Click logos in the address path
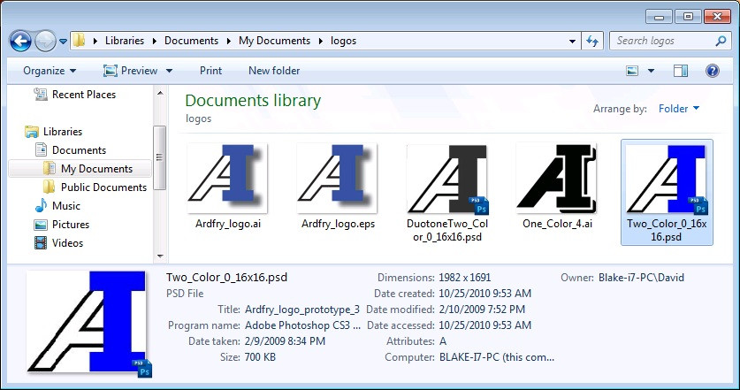Viewport: 740px width, 390px height. point(343,41)
